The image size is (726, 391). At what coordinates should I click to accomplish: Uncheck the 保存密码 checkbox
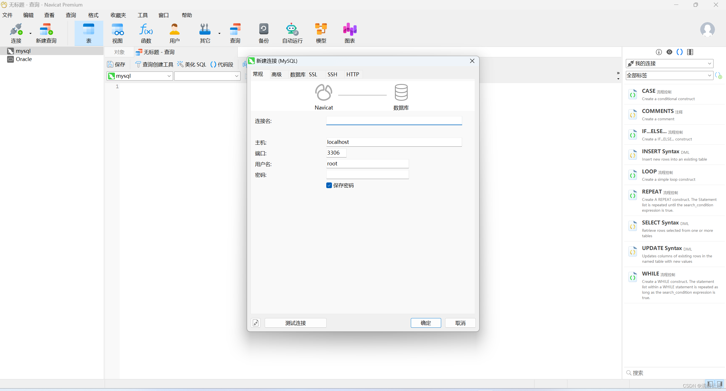pos(329,185)
